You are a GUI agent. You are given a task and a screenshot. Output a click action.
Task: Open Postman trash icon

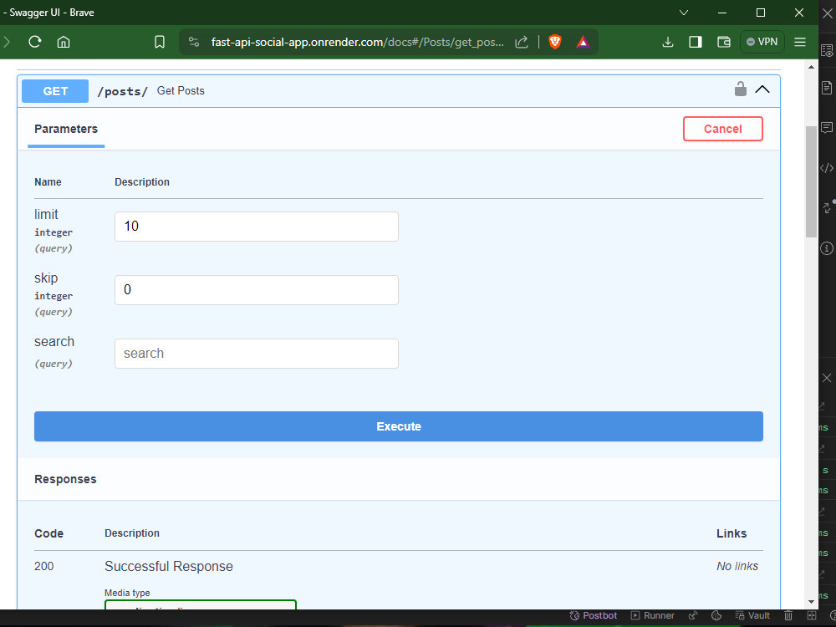click(788, 615)
